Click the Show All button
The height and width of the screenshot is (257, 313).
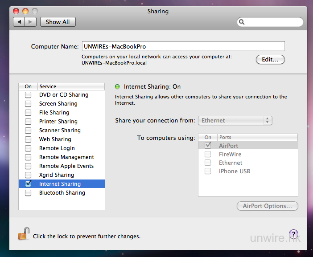pyautogui.click(x=58, y=22)
